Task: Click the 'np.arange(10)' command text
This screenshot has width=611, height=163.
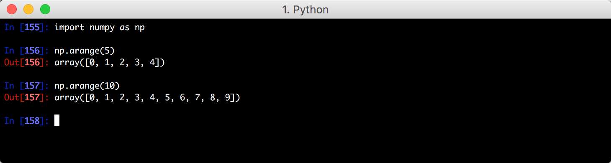Action: [87, 86]
